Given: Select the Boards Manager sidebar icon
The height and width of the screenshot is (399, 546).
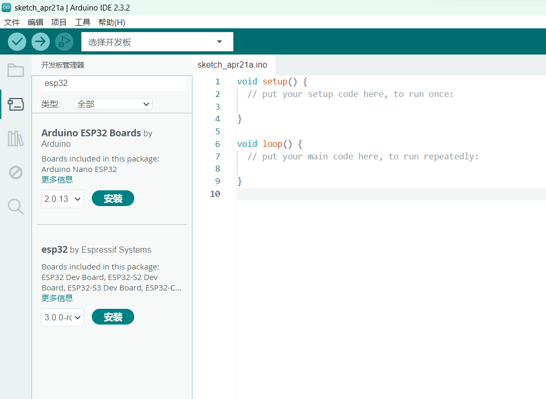Looking at the screenshot, I should [16, 104].
